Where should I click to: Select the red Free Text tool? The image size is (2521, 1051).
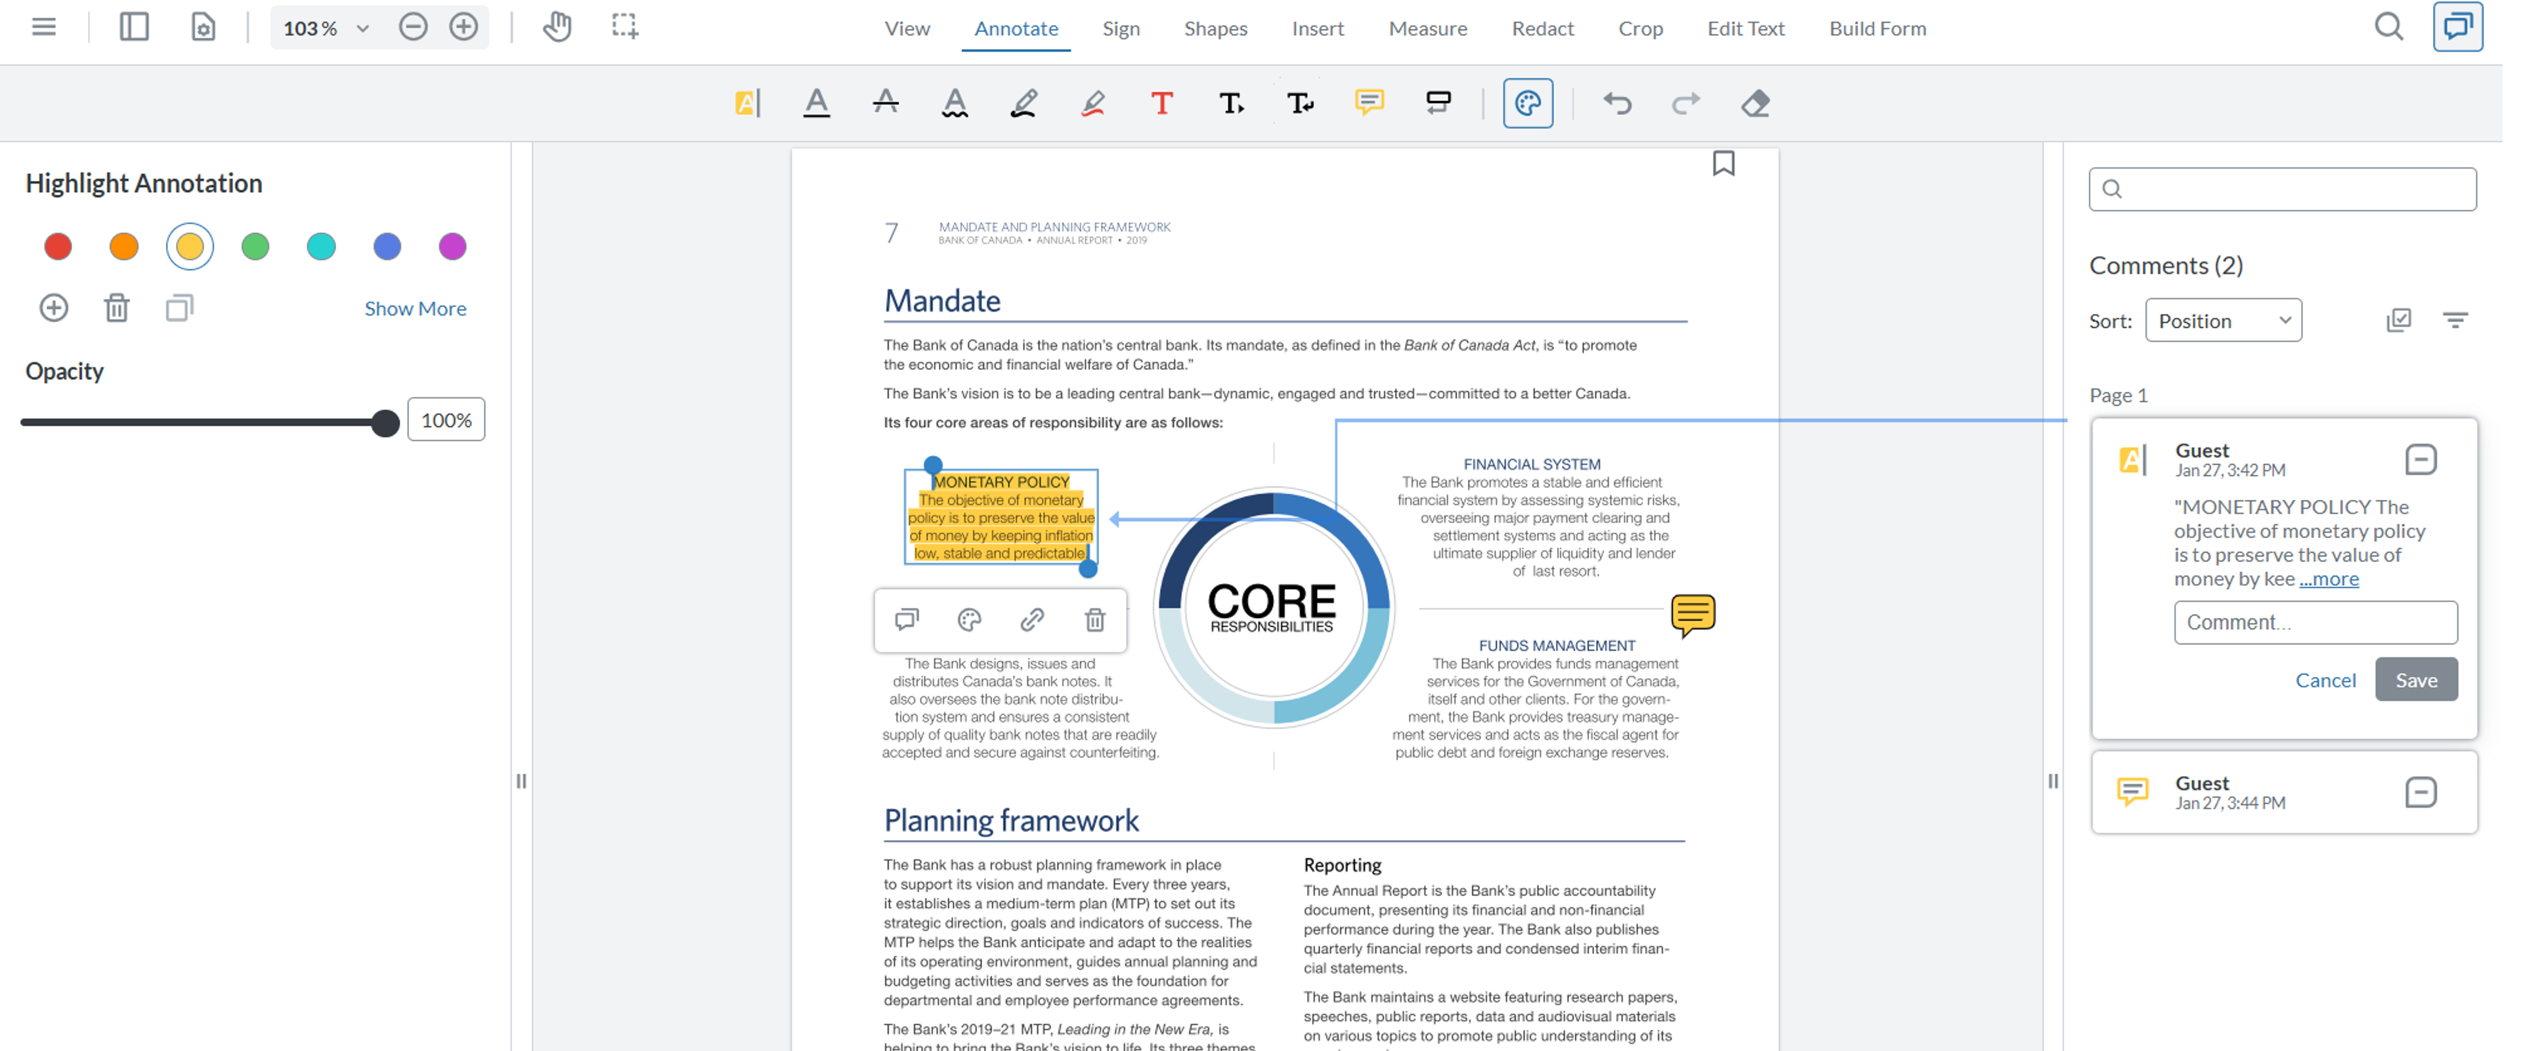click(1161, 102)
